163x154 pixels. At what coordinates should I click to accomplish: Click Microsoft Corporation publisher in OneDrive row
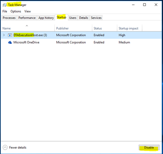(x=71, y=43)
